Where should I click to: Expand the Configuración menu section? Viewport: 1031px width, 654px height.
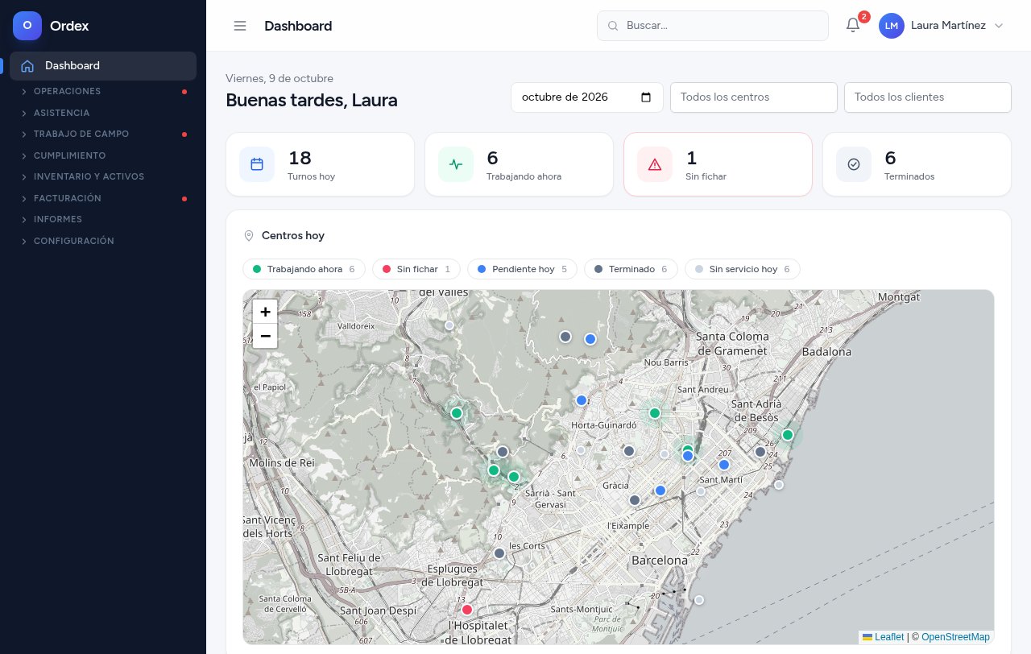click(x=103, y=241)
